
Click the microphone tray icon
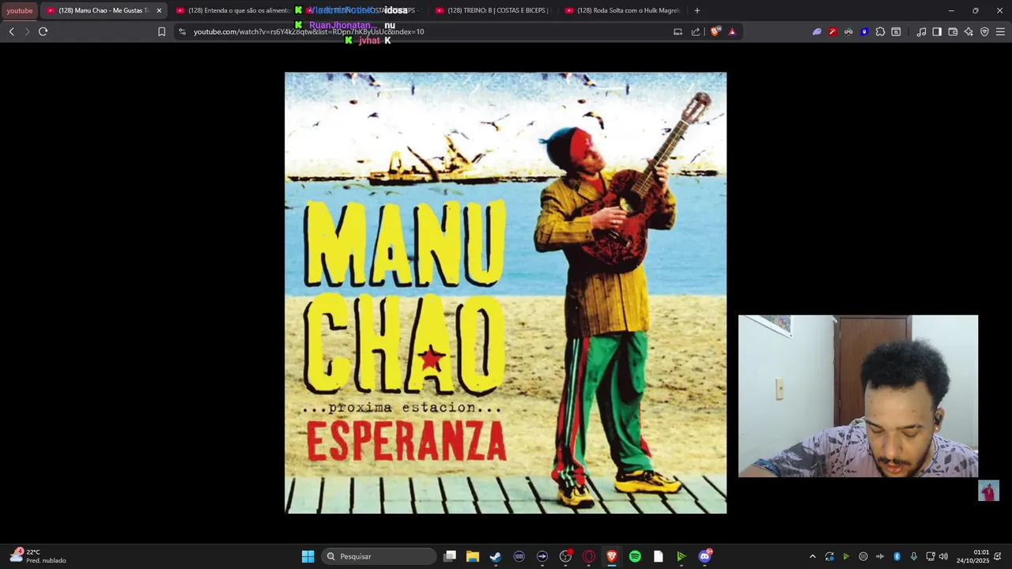click(x=914, y=556)
